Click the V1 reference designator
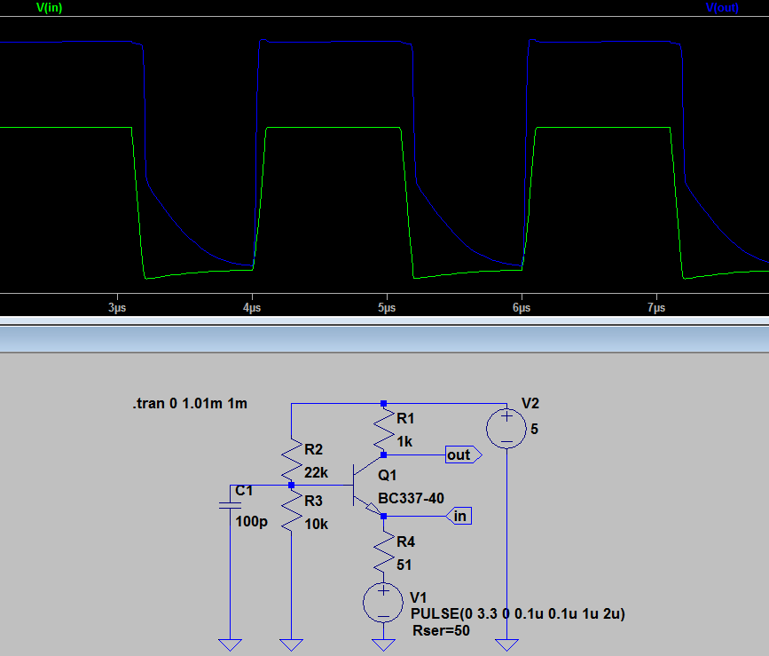769x656 pixels. [x=419, y=597]
